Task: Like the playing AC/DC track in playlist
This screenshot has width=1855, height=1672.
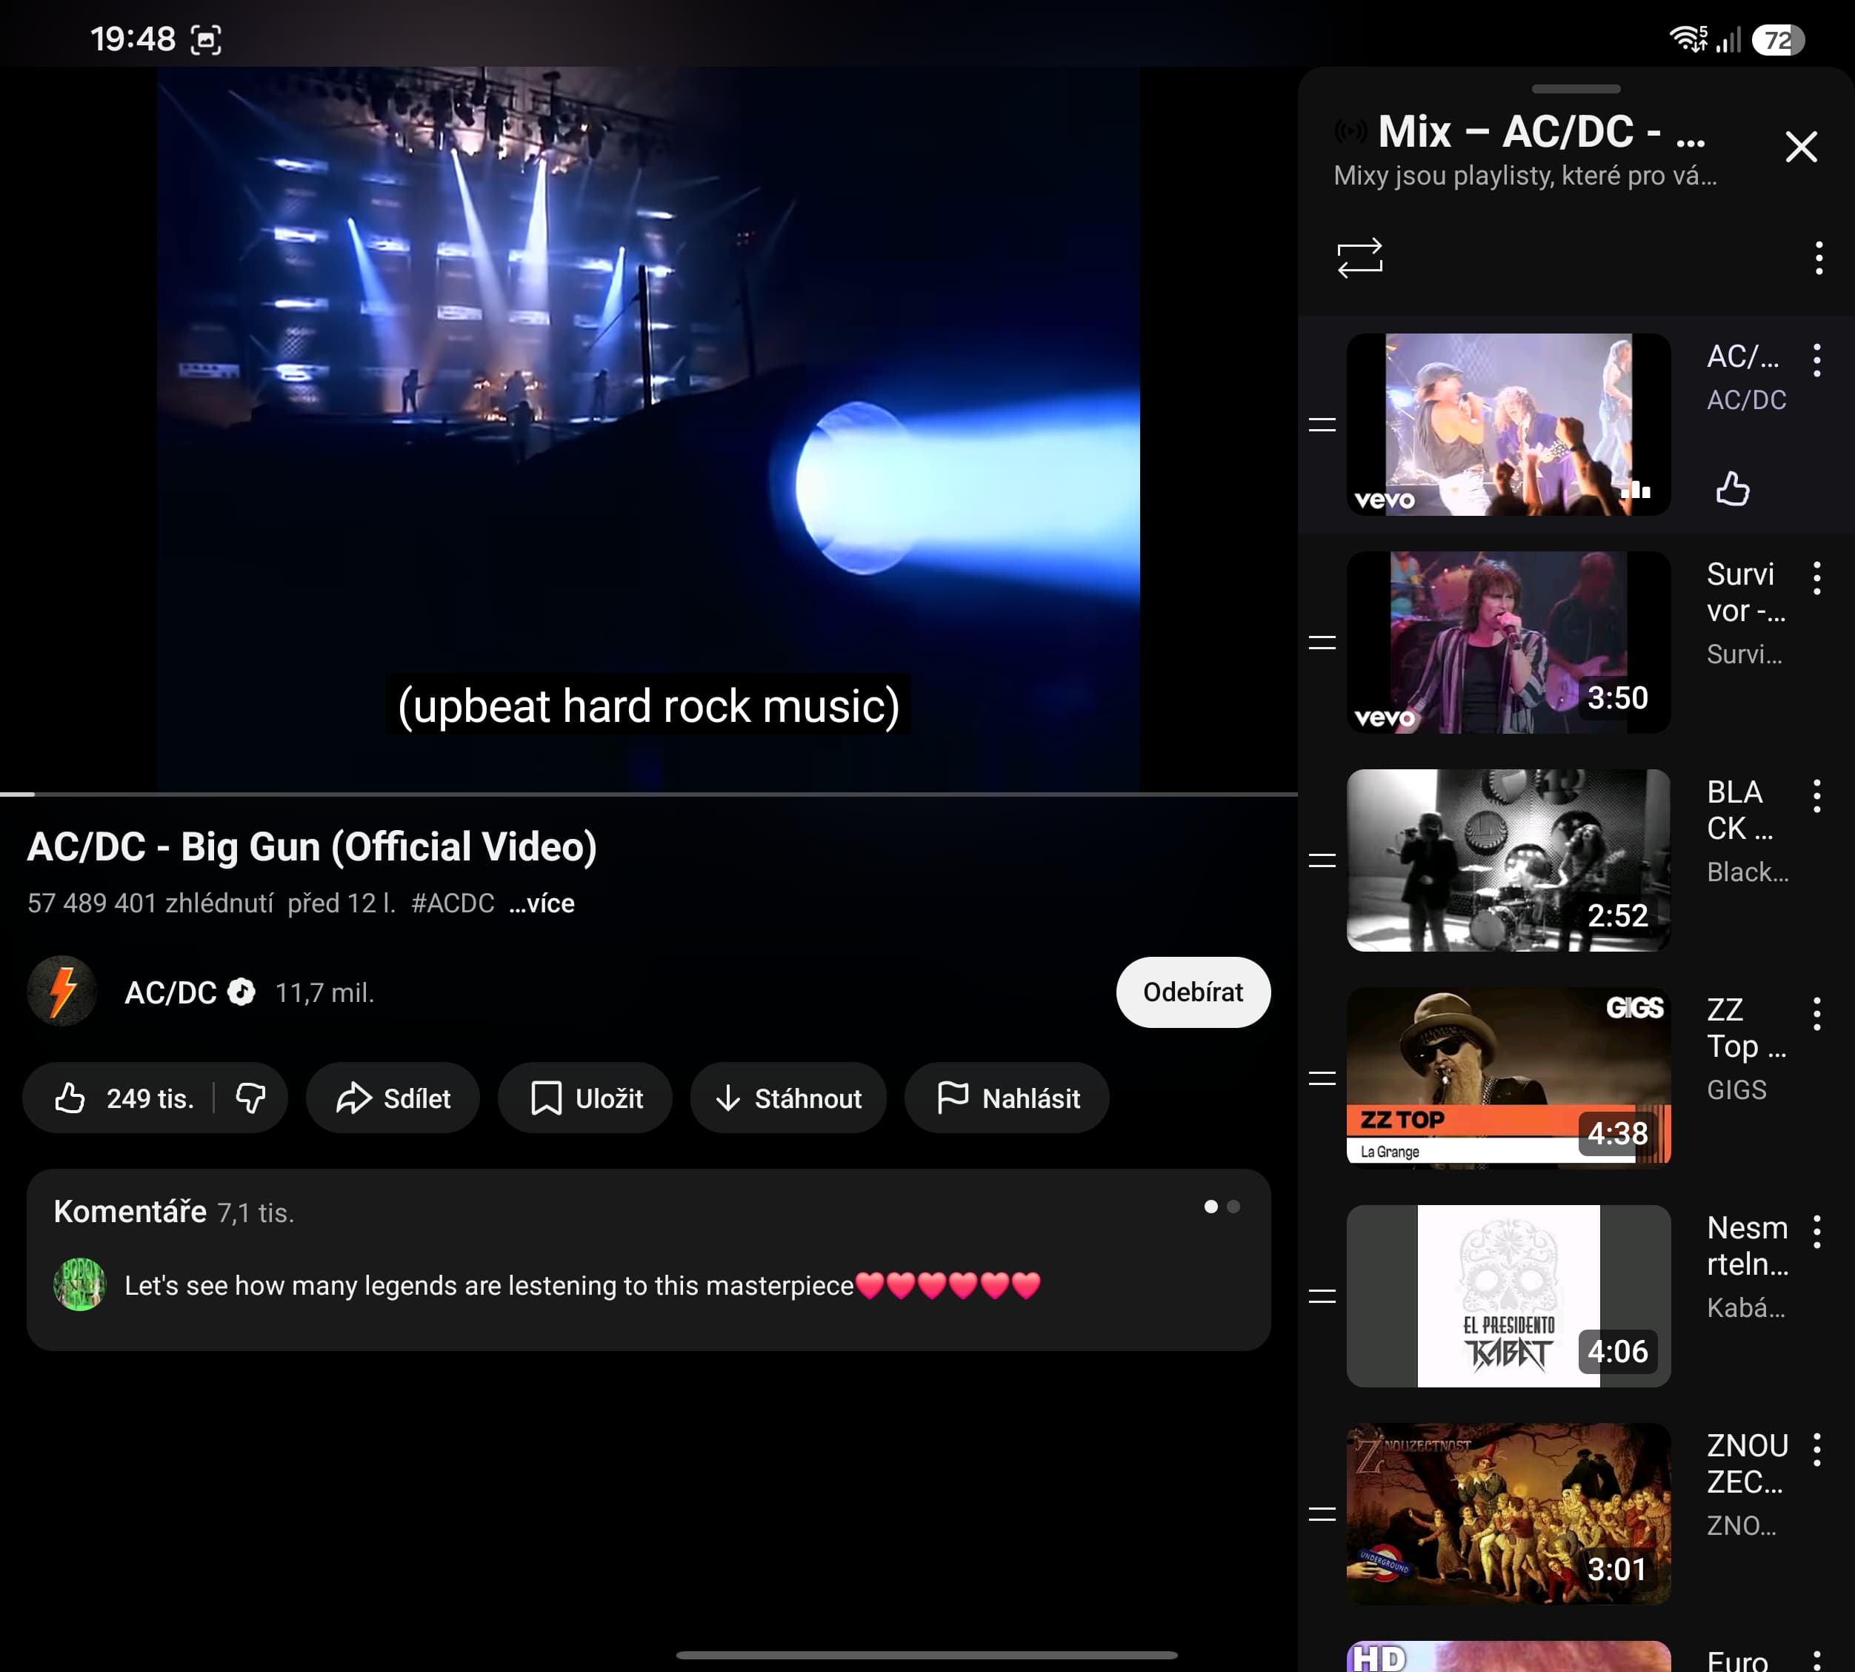Action: tap(1733, 488)
